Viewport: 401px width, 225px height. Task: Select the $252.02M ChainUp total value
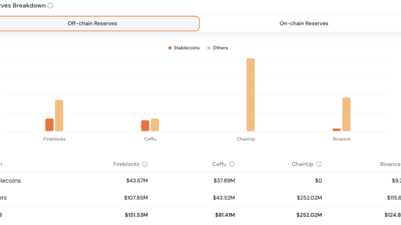309,215
